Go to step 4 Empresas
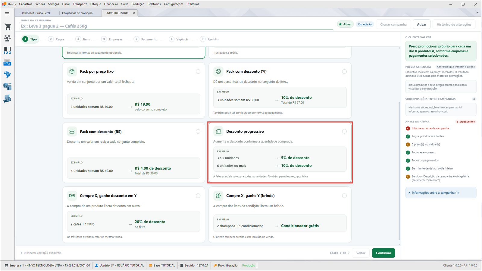This screenshot has height=271, width=482. click(112, 39)
